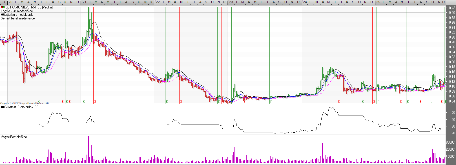Open the Vikingen Financial Software copyright text

(x=24, y=103)
